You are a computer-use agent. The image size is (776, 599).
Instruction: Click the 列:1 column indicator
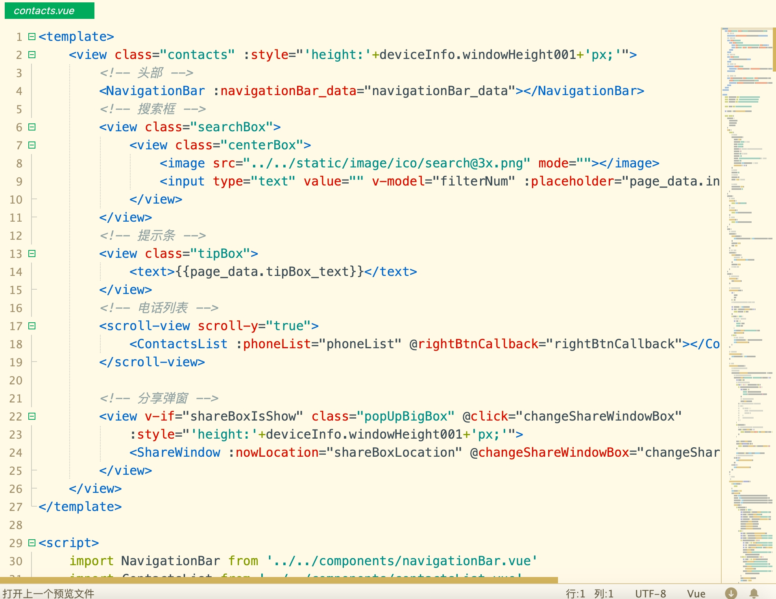tap(604, 593)
